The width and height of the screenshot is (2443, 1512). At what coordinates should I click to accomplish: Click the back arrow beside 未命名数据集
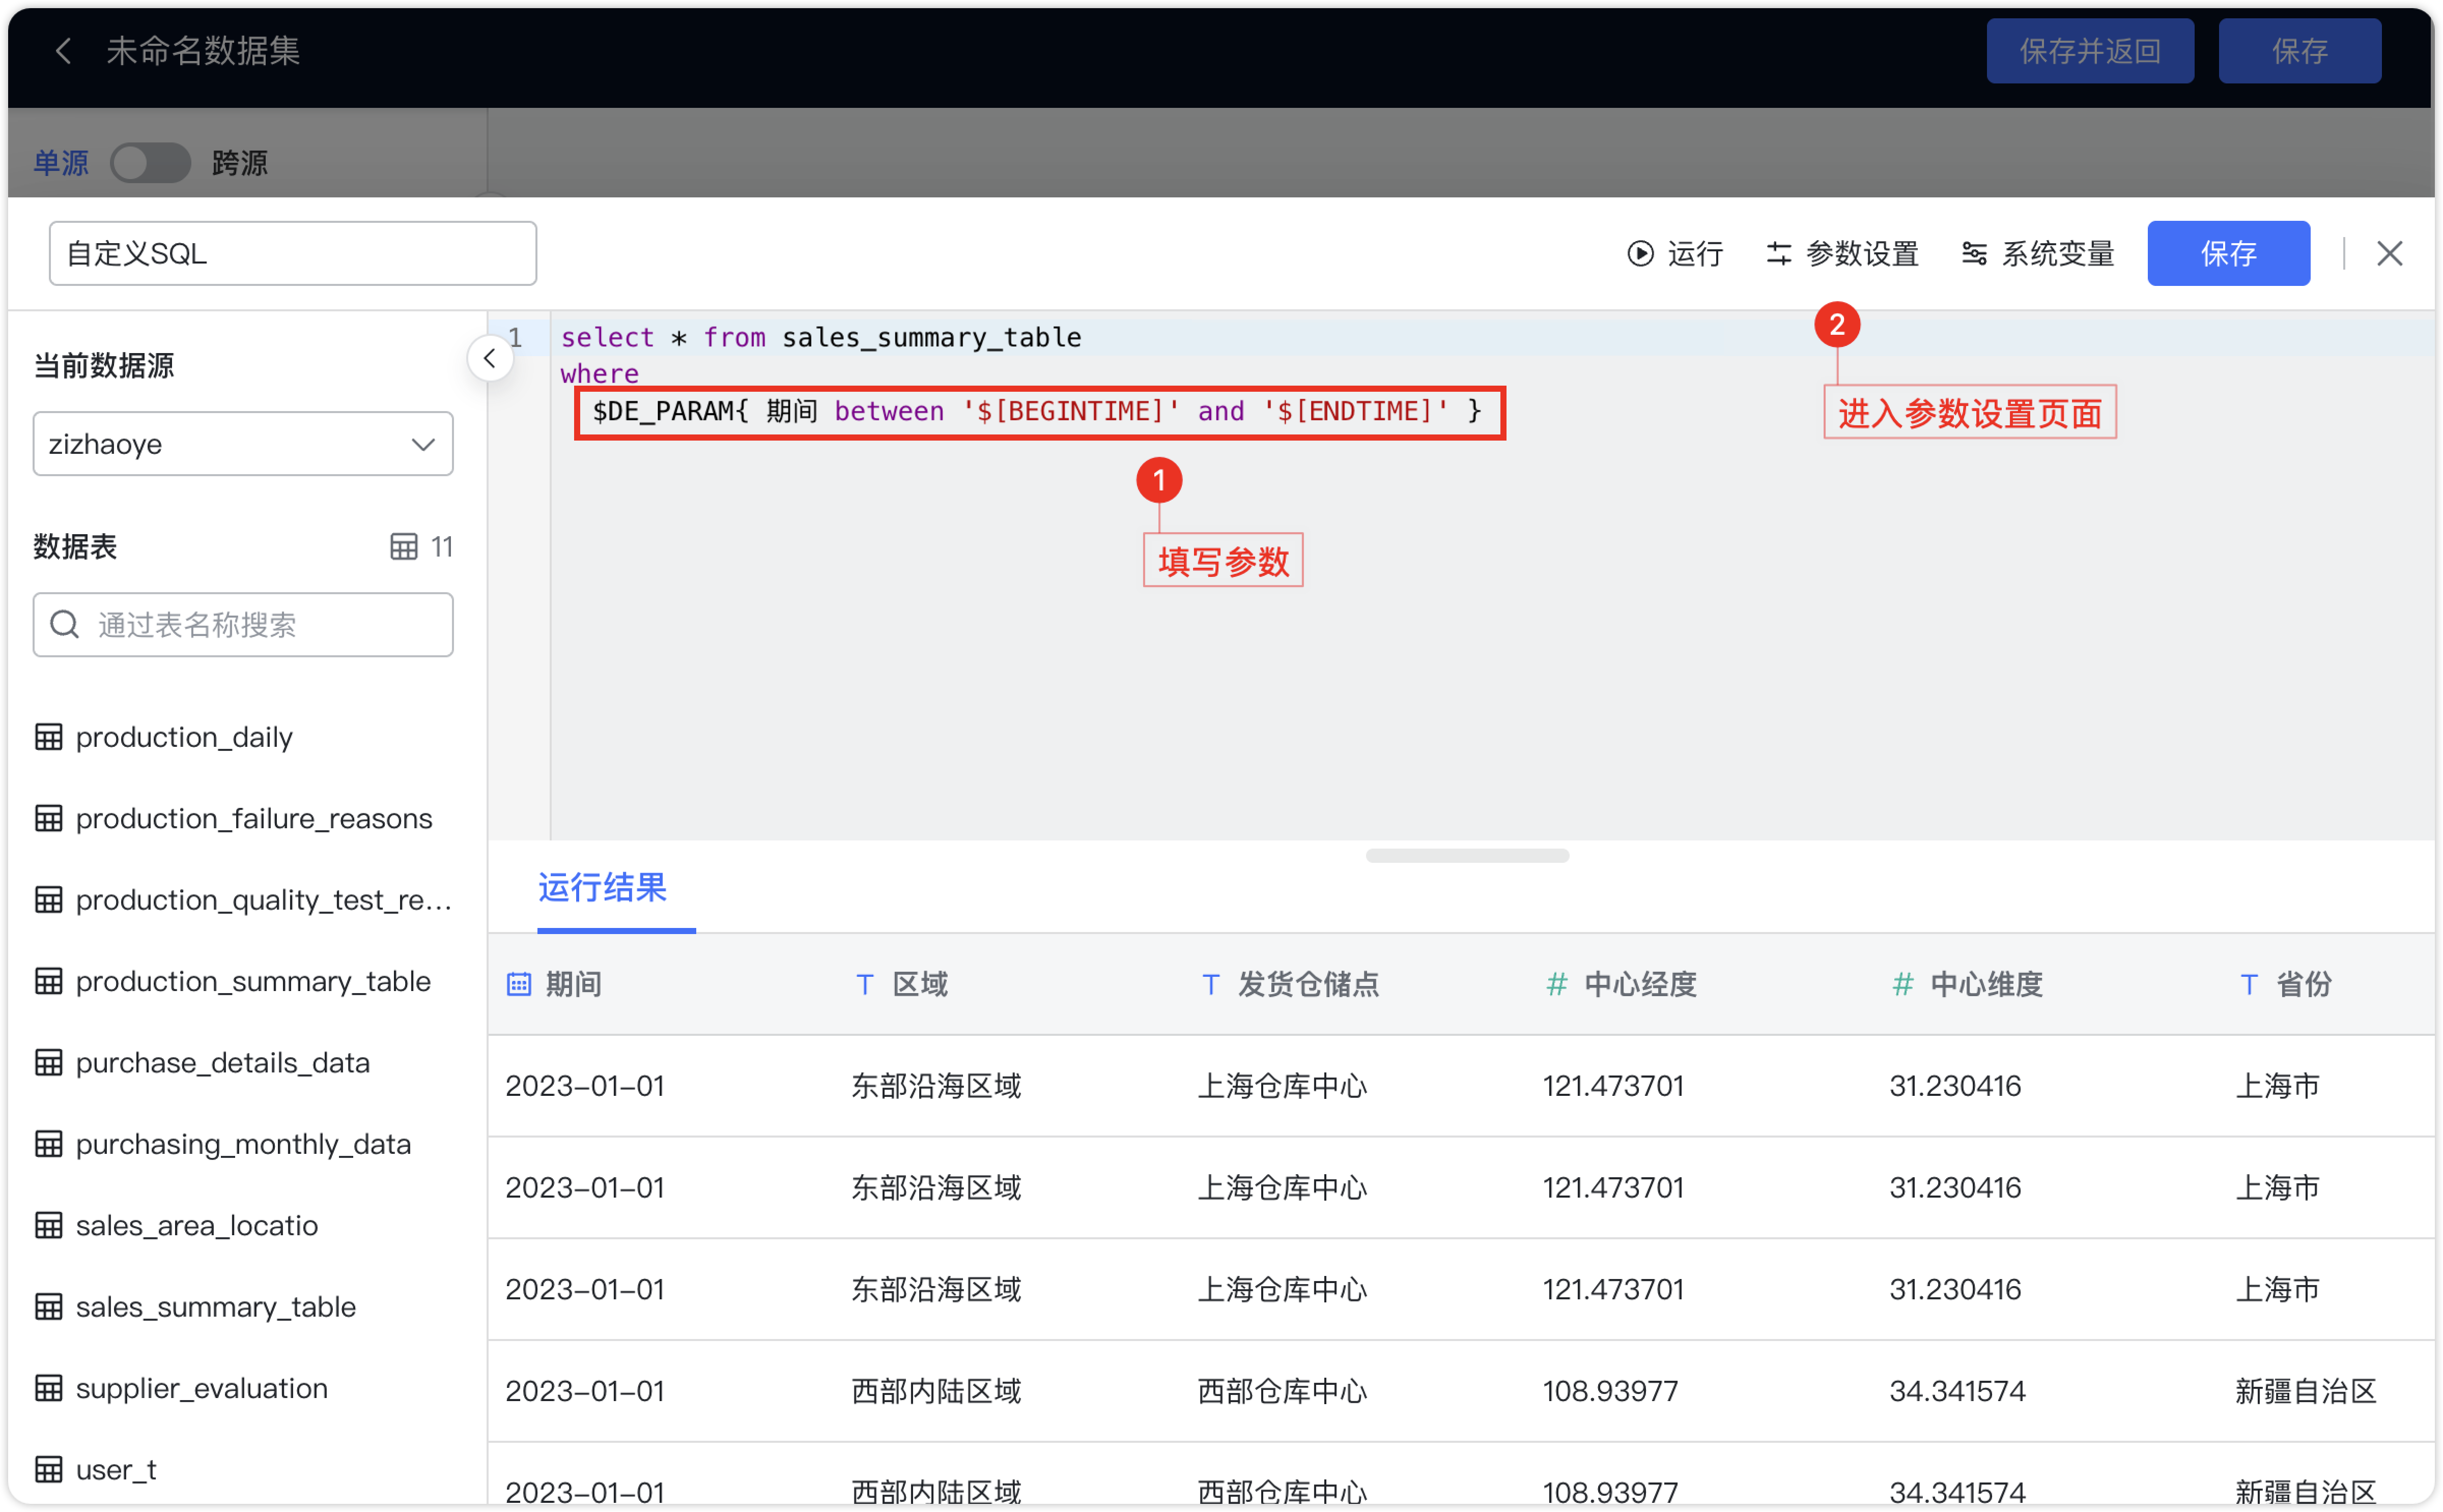[x=63, y=50]
